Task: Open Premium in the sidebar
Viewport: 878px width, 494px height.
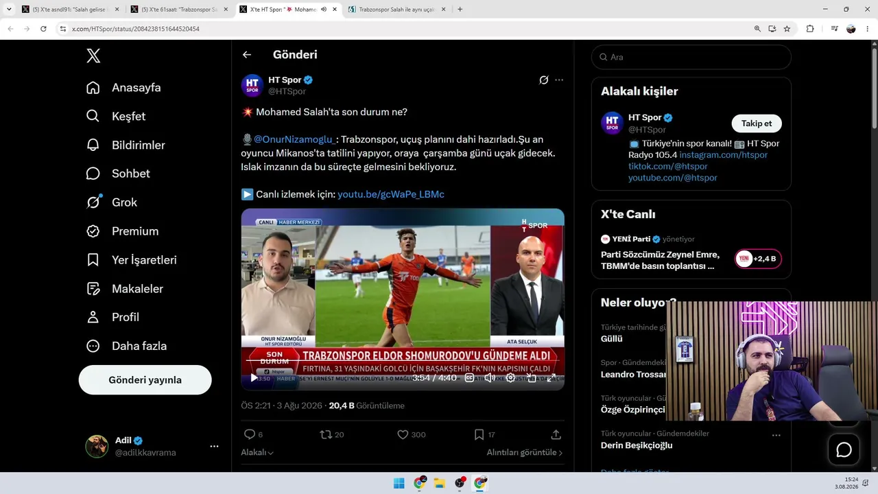Action: coord(122,231)
